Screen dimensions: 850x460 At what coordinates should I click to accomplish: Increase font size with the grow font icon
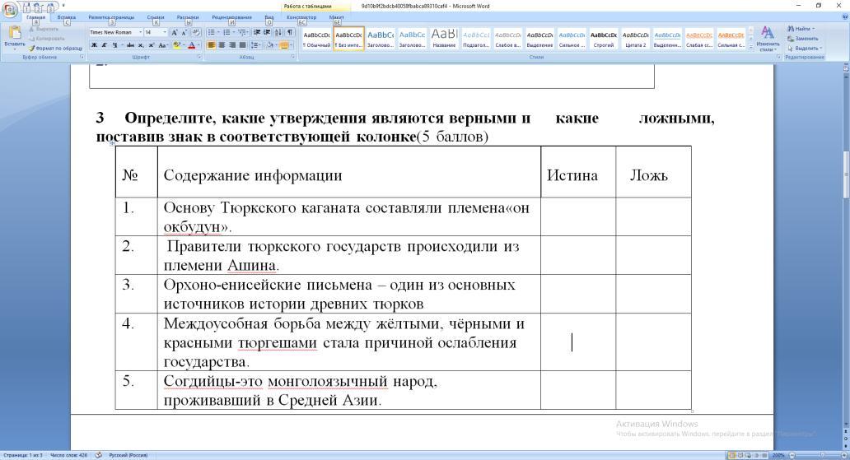(175, 33)
